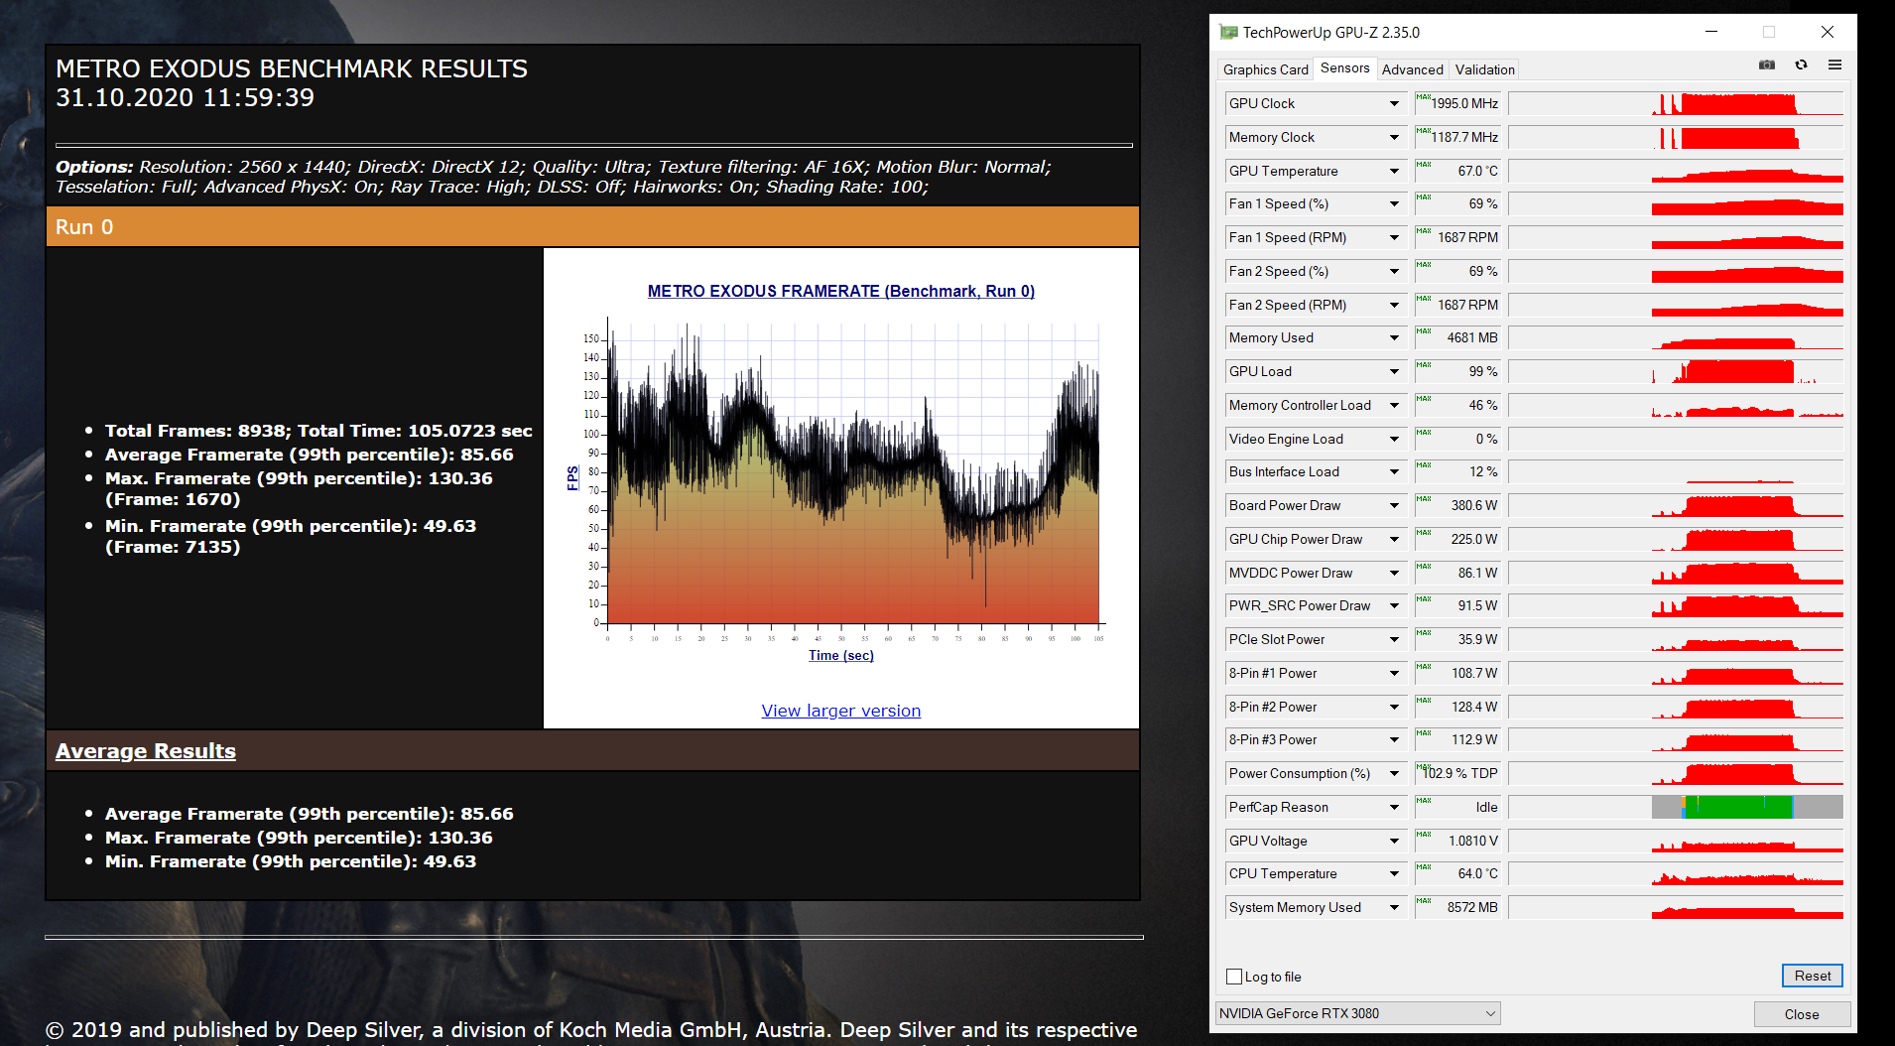Expand the GPU Clock sensor dropdown

(x=1394, y=103)
